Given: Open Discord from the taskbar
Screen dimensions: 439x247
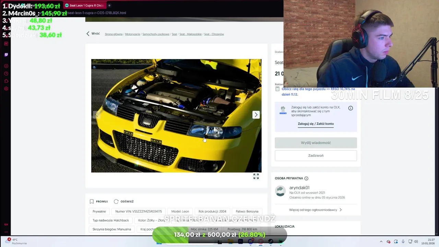Looking at the screenshot, I should 251,242.
